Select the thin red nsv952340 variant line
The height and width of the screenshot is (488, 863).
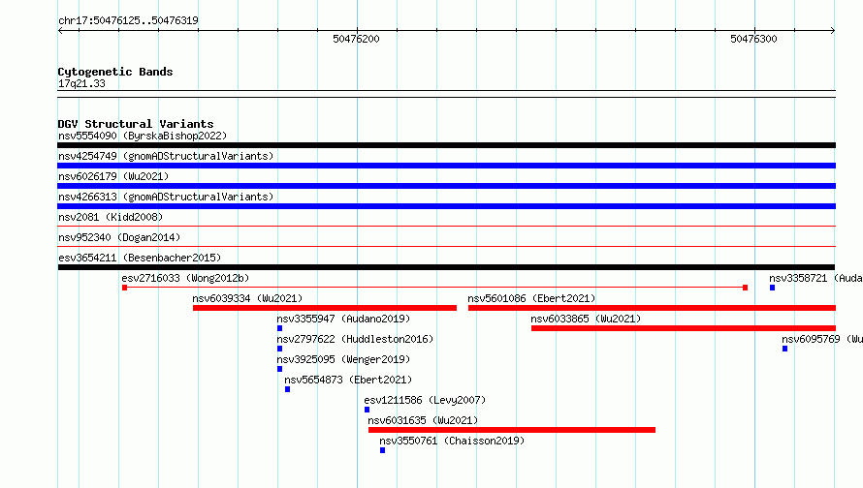446,246
